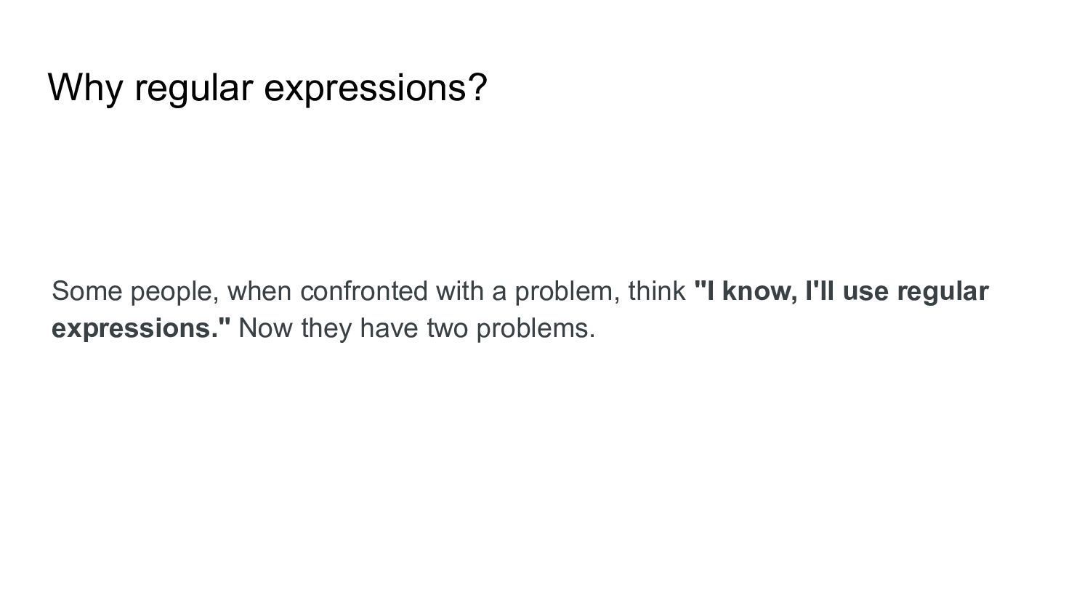Click the word "when" in the quote
The width and height of the screenshot is (1090, 613).
(260, 291)
